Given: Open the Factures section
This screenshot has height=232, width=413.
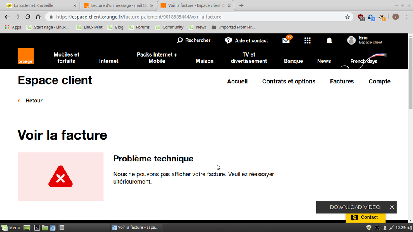Looking at the screenshot, I should coord(342,82).
